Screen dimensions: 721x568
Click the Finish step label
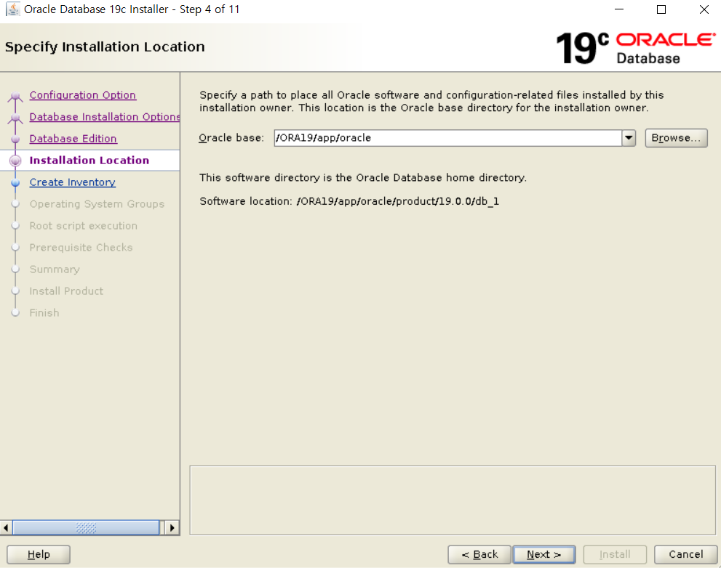click(44, 313)
